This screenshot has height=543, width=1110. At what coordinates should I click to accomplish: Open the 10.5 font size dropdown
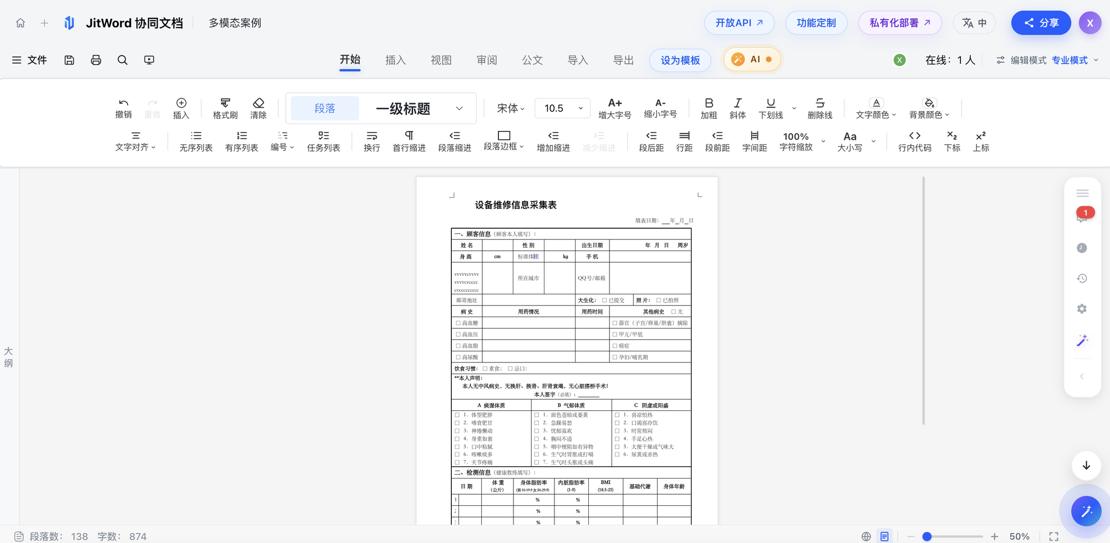pos(562,108)
